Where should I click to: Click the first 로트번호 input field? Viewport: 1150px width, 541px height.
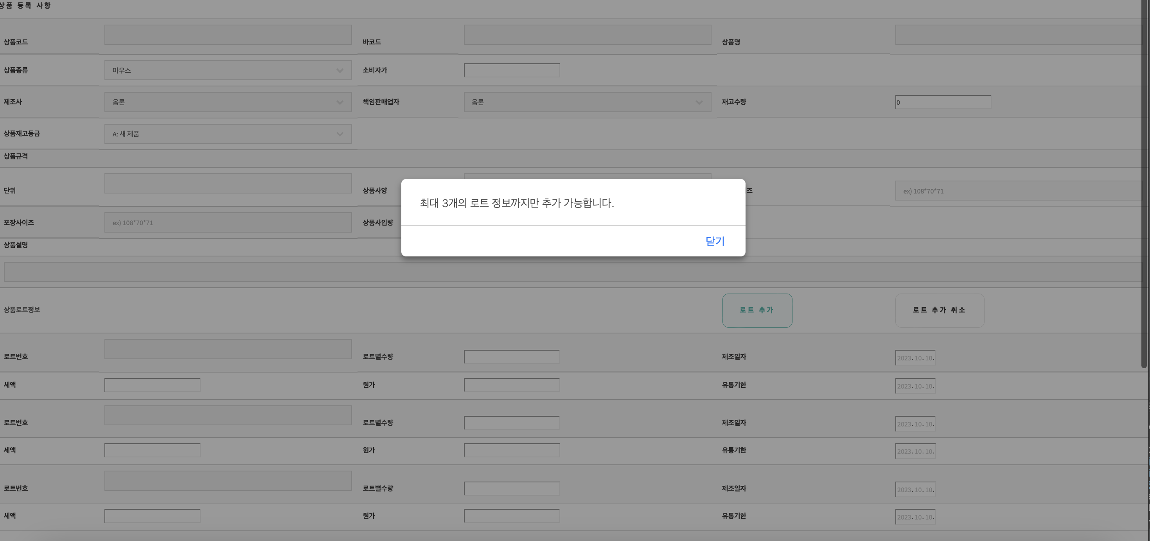228,349
